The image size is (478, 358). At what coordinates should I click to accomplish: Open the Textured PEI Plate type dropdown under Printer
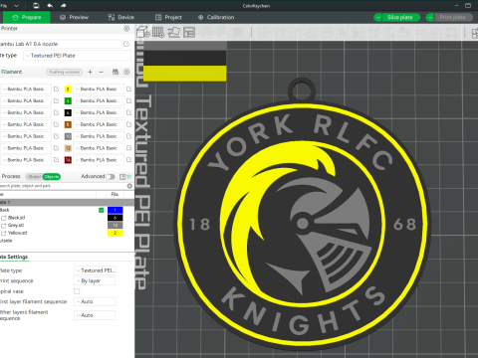pos(77,56)
